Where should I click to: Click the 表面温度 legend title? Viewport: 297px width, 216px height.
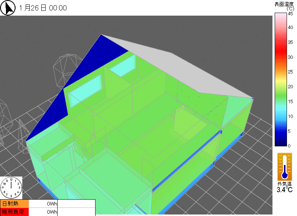pos(284,4)
